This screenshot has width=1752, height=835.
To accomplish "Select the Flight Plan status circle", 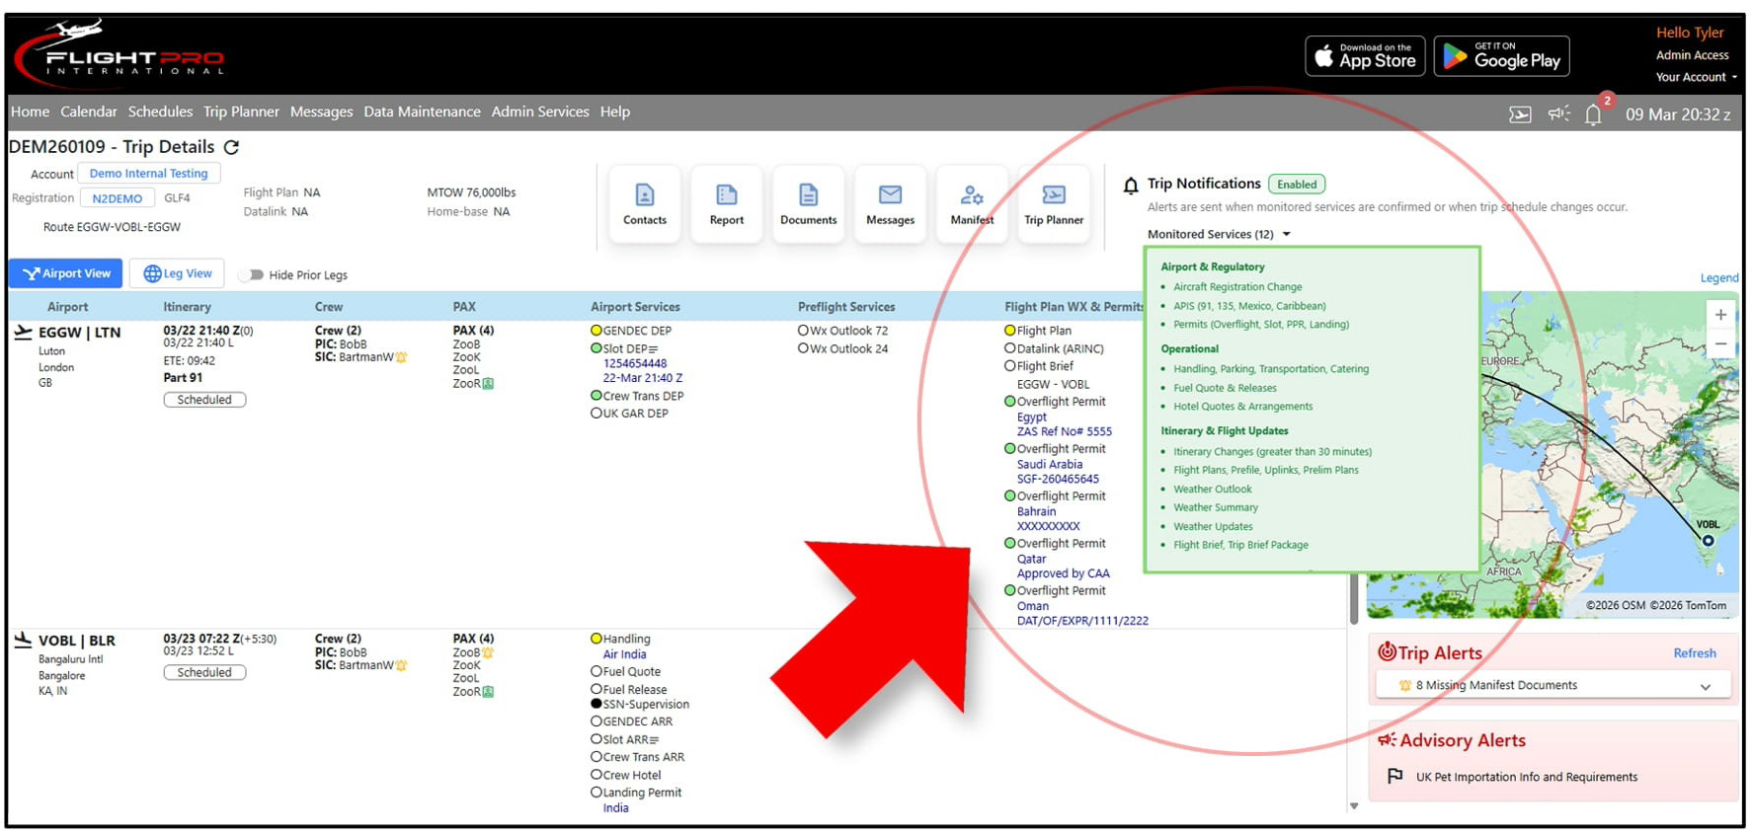I will coord(1009,331).
